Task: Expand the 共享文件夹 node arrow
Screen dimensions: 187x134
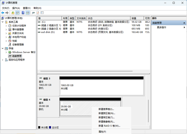Action: click(x=6, y=33)
